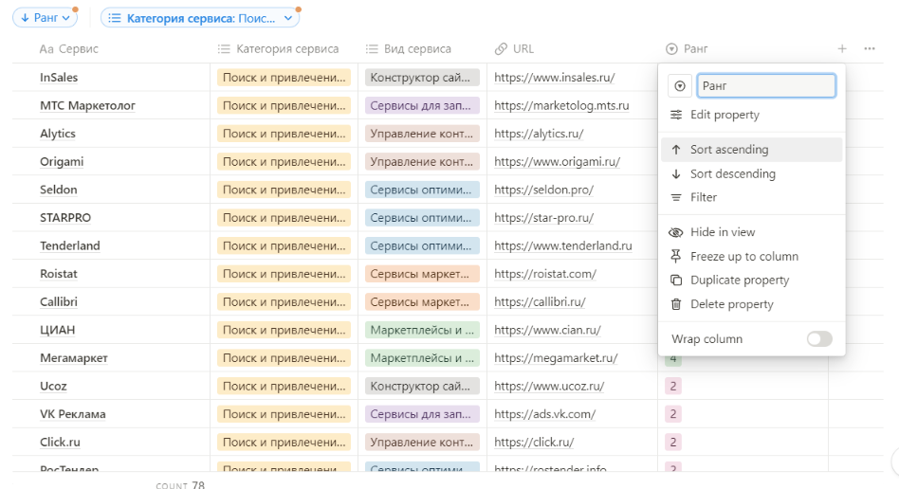Open the Ранг sort dropdown chip
Image resolution: width=899 pixels, height=489 pixels.
point(46,18)
